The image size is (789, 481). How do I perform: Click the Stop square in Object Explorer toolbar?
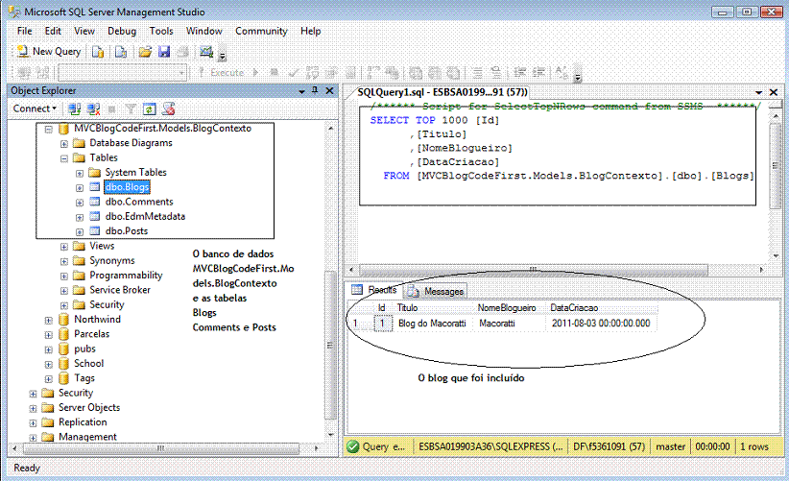tap(111, 109)
